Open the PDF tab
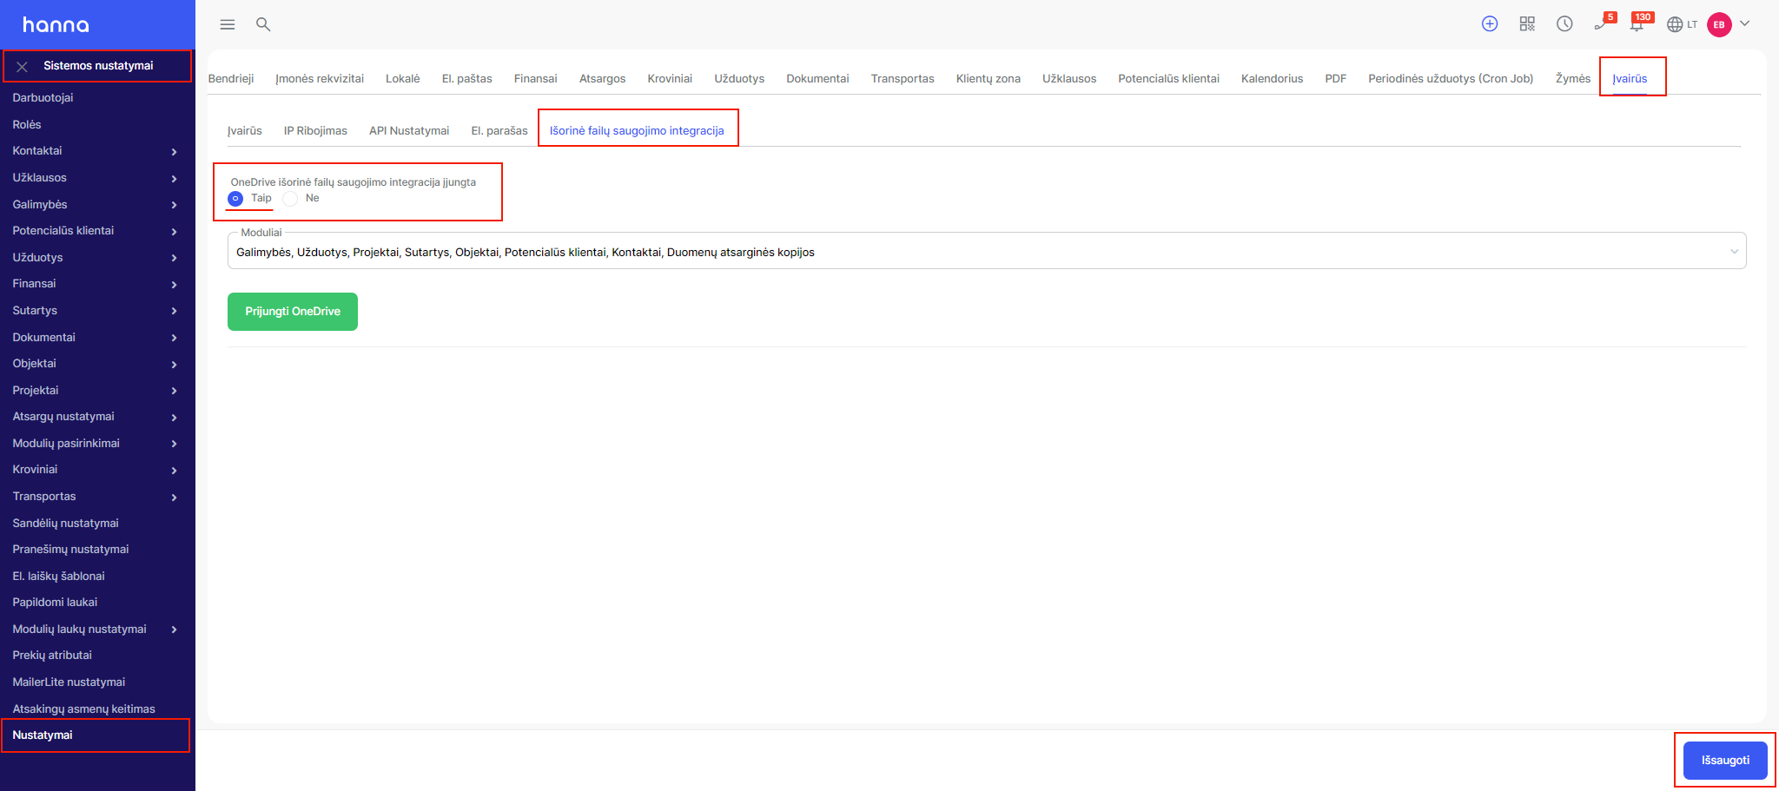 click(x=1336, y=78)
